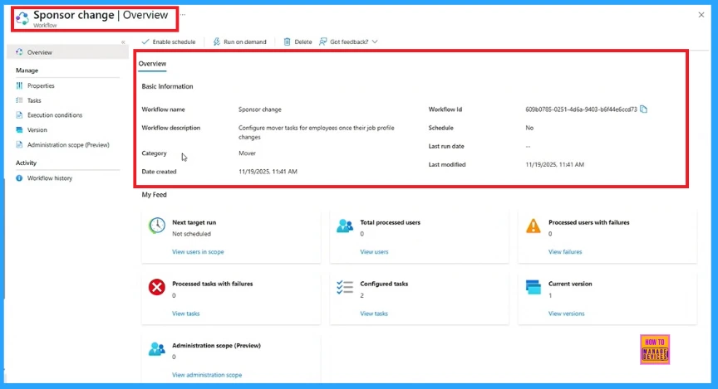Click the Run on demand lightning icon
718x389 pixels.
217,41
